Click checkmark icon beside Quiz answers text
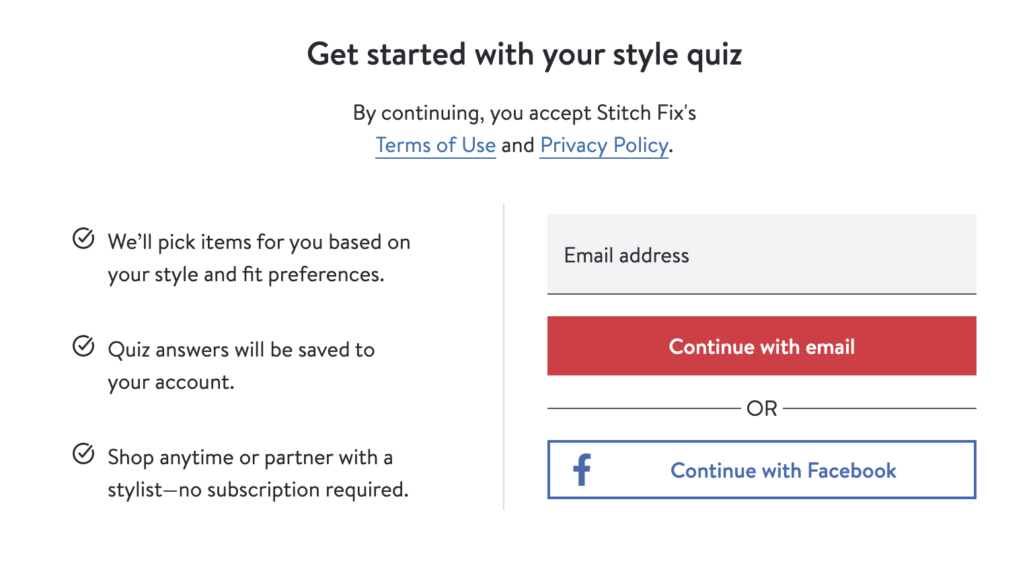 (83, 346)
